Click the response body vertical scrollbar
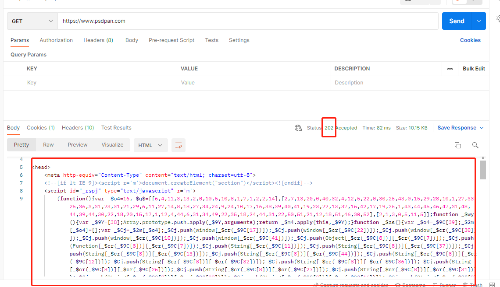This screenshot has height=287, width=500. click(x=483, y=170)
